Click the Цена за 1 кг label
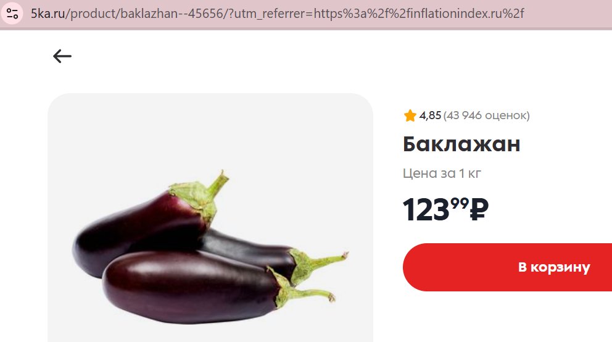This screenshot has width=612, height=342. coord(442,173)
